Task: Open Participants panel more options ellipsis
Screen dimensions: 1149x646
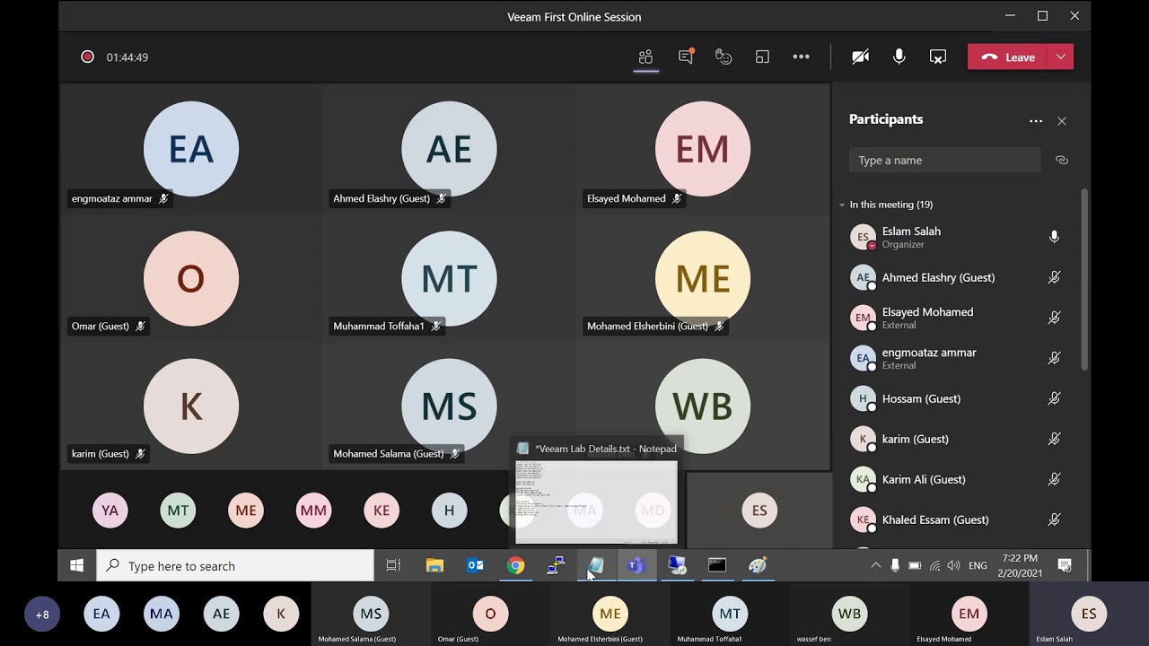Action: 1036,121
